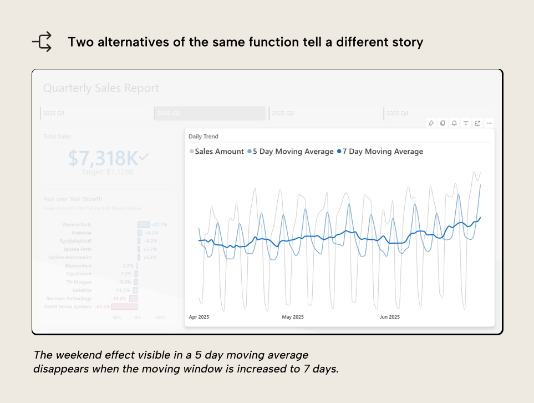Image resolution: width=534 pixels, height=403 pixels.
Task: Enter focus mode on the Daily Trend chart
Action: pos(477,123)
